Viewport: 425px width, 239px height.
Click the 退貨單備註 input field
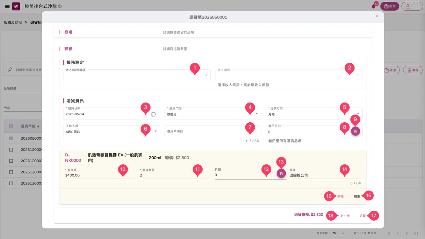point(213,131)
